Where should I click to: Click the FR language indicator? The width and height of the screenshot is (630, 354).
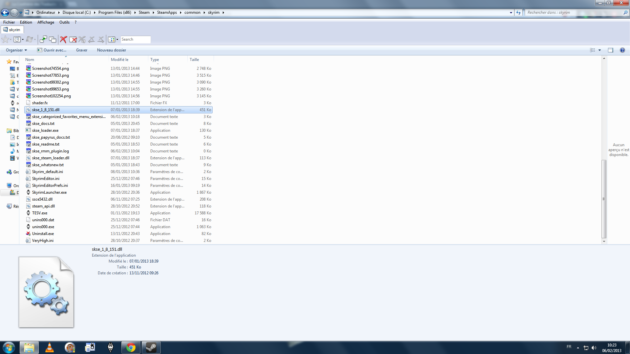pos(569,347)
